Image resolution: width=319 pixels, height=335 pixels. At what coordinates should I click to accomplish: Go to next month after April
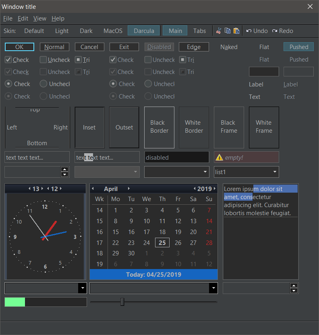[129, 189]
